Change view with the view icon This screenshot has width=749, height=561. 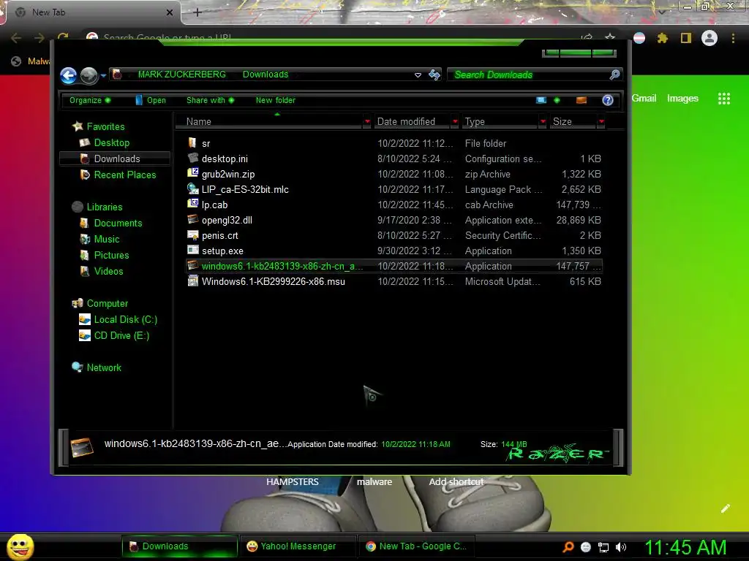541,100
